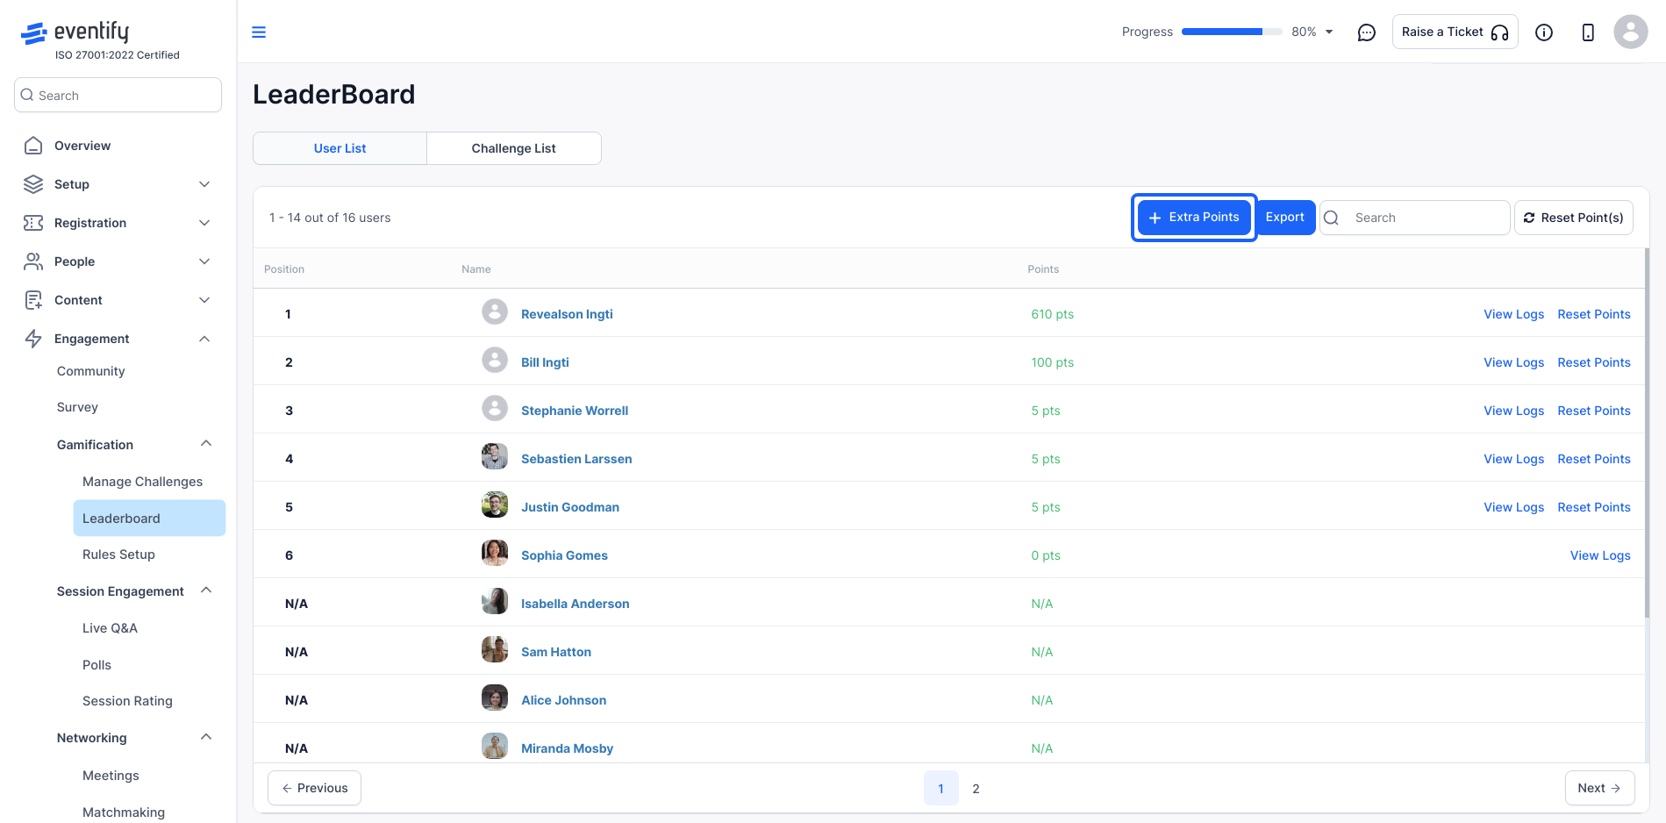The image size is (1666, 823).
Task: Click the Extra Points button
Action: pyautogui.click(x=1194, y=218)
